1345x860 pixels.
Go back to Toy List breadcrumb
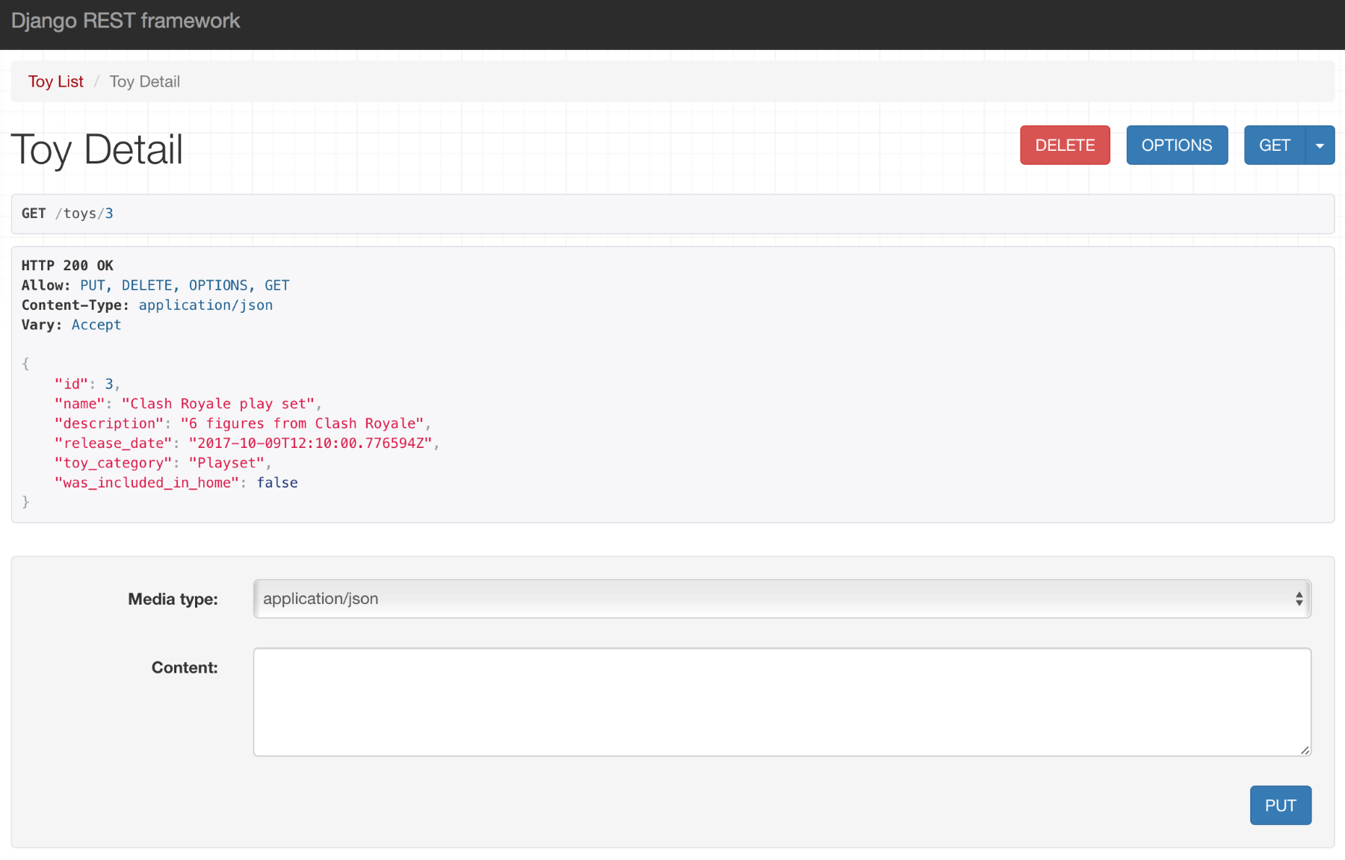55,81
